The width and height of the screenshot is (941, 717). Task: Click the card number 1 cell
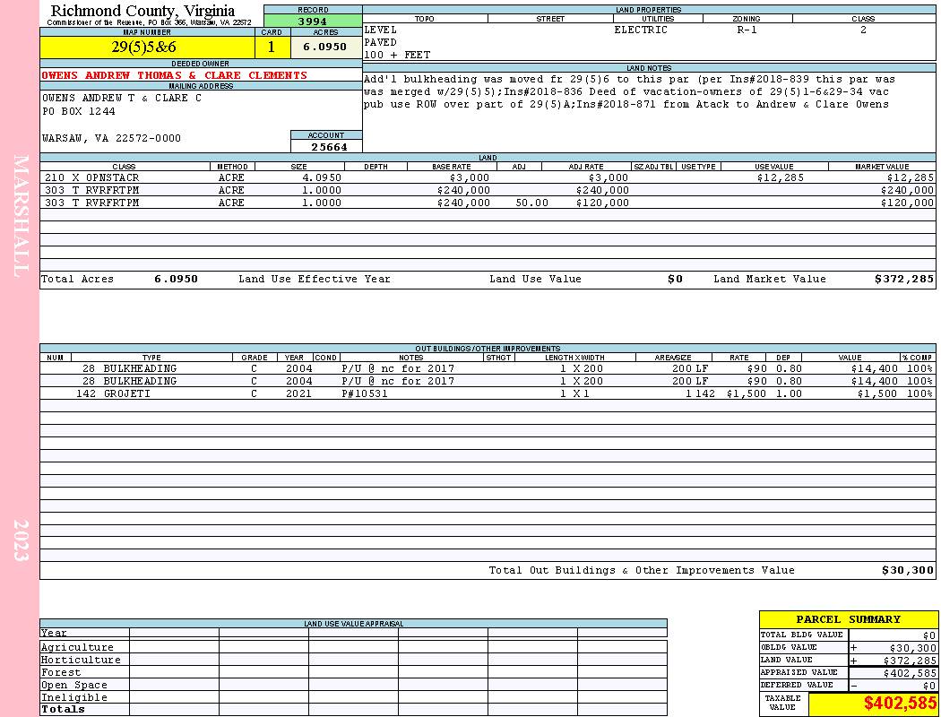272,47
